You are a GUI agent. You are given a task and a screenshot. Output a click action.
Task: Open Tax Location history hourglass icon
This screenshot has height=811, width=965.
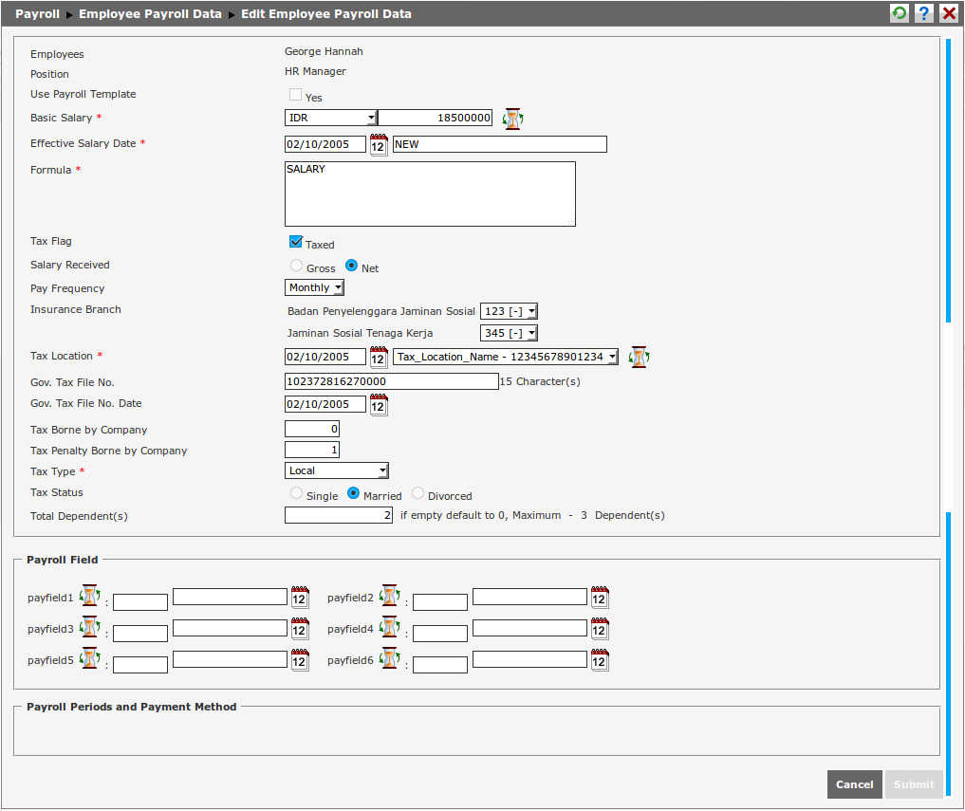point(640,357)
